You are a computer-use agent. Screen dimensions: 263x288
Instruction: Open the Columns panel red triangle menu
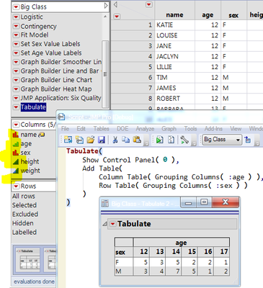[x=16, y=125]
